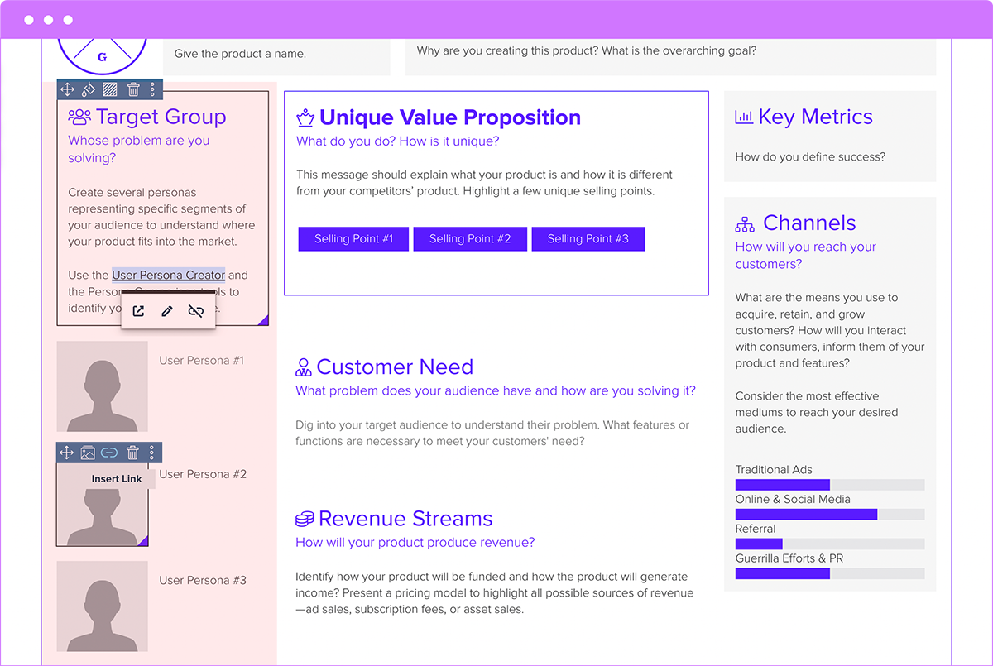Open the three-dot menu on the persona image toolbar
Screen dimensions: 993x666
tap(152, 453)
